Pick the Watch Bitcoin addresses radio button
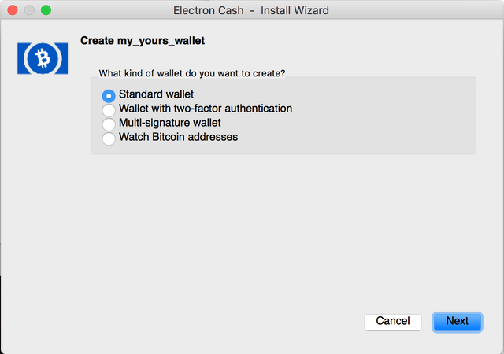The image size is (504, 354). point(109,138)
